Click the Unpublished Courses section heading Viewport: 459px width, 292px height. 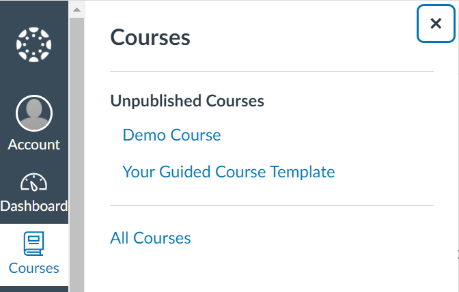click(187, 101)
